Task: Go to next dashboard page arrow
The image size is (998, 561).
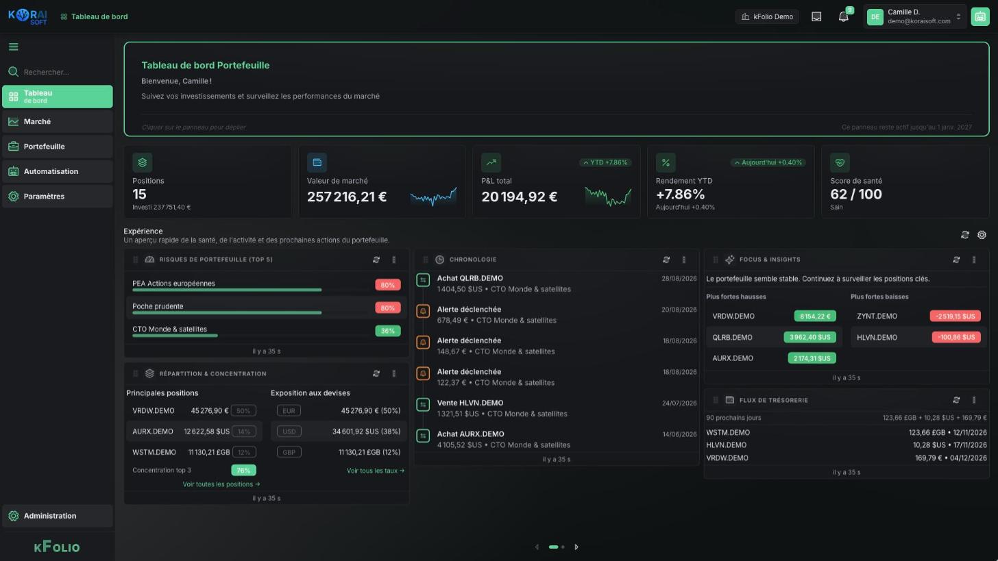Action: (x=576, y=547)
